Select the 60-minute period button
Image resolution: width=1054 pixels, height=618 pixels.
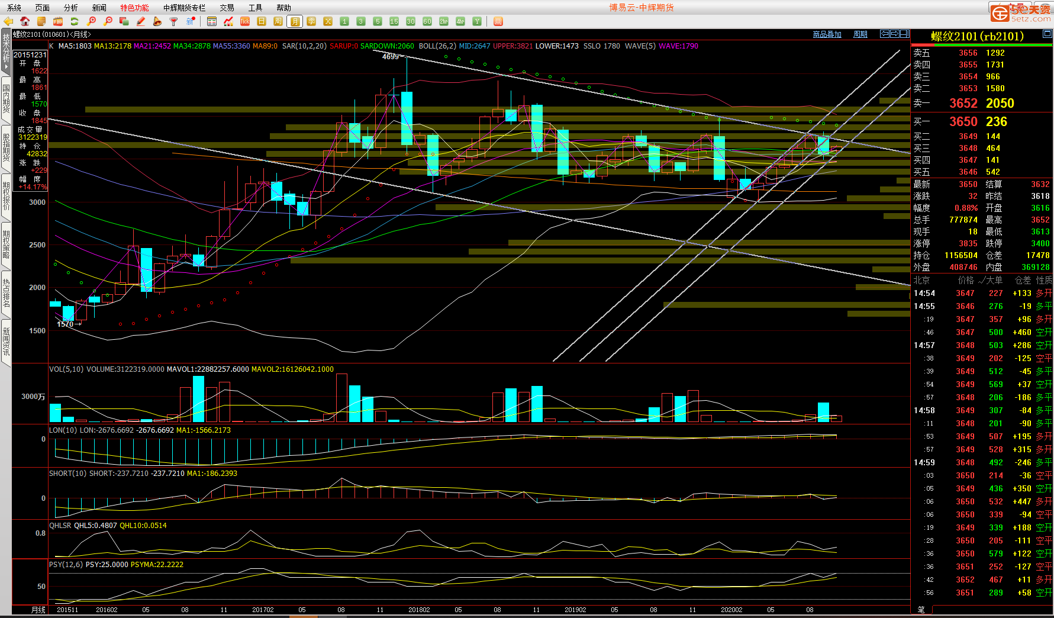[x=427, y=21]
